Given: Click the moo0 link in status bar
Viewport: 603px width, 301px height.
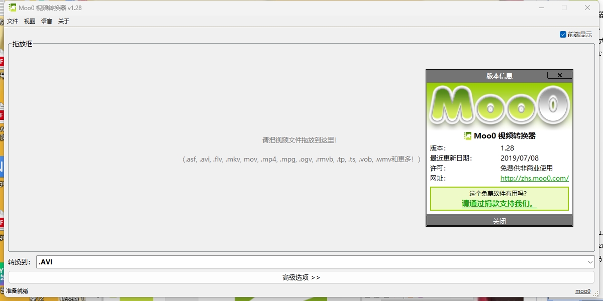Looking at the screenshot, I should [583, 291].
